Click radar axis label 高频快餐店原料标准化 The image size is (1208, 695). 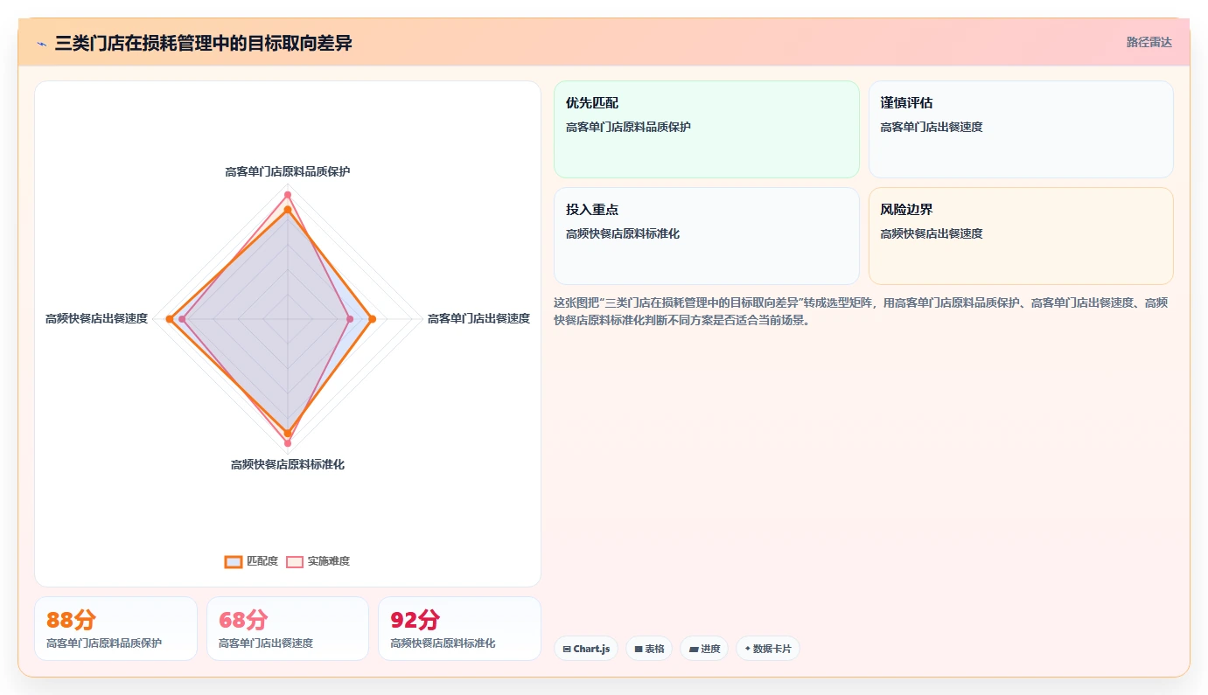pos(288,464)
